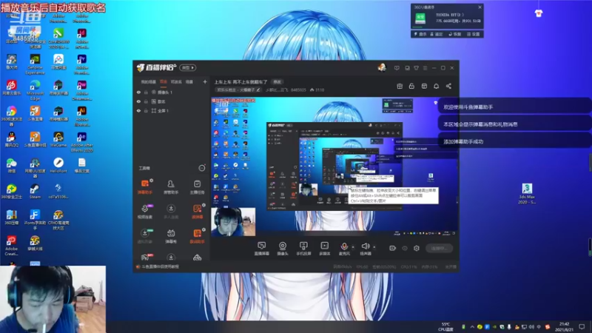Viewport: 592px width, 333px height.
Task: Click the 扬声器 speaker icon
Action: click(365, 246)
